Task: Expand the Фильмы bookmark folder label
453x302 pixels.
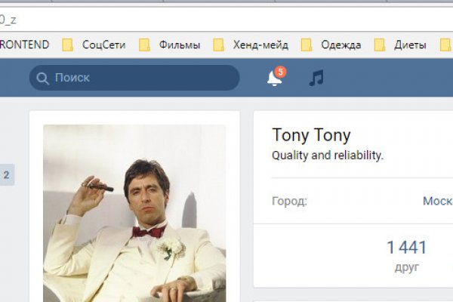Action: [179, 45]
